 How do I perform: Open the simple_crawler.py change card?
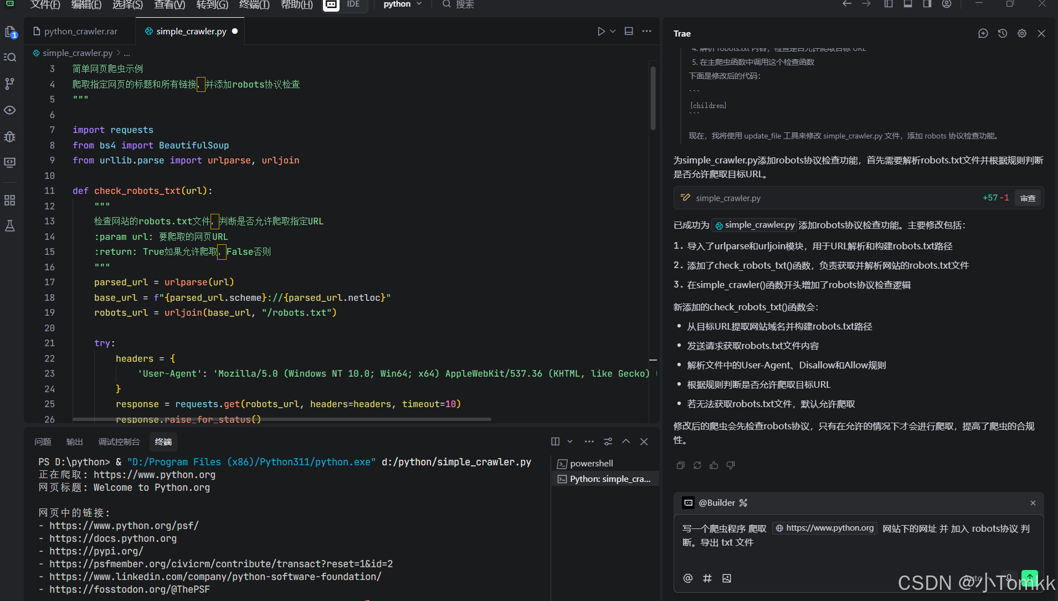pos(859,198)
